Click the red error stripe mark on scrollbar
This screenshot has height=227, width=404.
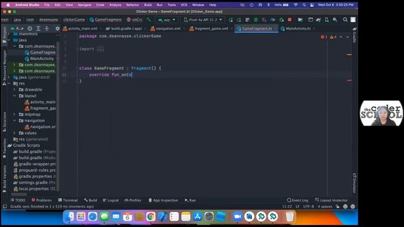(349, 80)
